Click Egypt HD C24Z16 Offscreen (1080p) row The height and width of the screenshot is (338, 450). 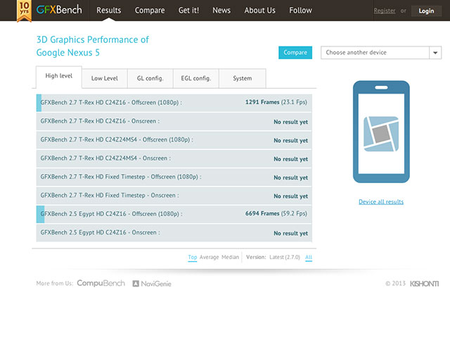pos(174,214)
